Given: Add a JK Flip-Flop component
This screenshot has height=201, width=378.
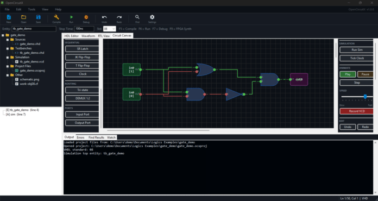Looking at the screenshot, I should click(83, 58).
